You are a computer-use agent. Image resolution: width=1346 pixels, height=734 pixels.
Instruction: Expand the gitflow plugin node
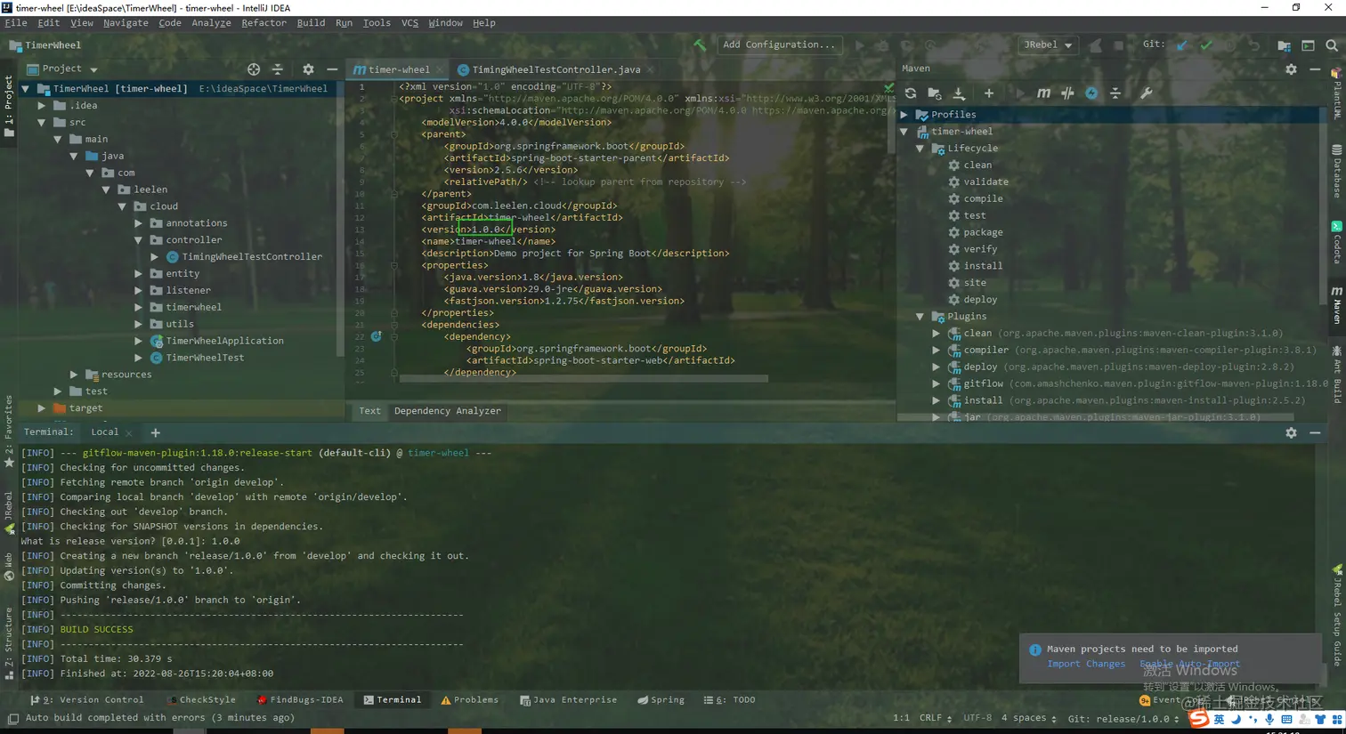[x=937, y=383]
